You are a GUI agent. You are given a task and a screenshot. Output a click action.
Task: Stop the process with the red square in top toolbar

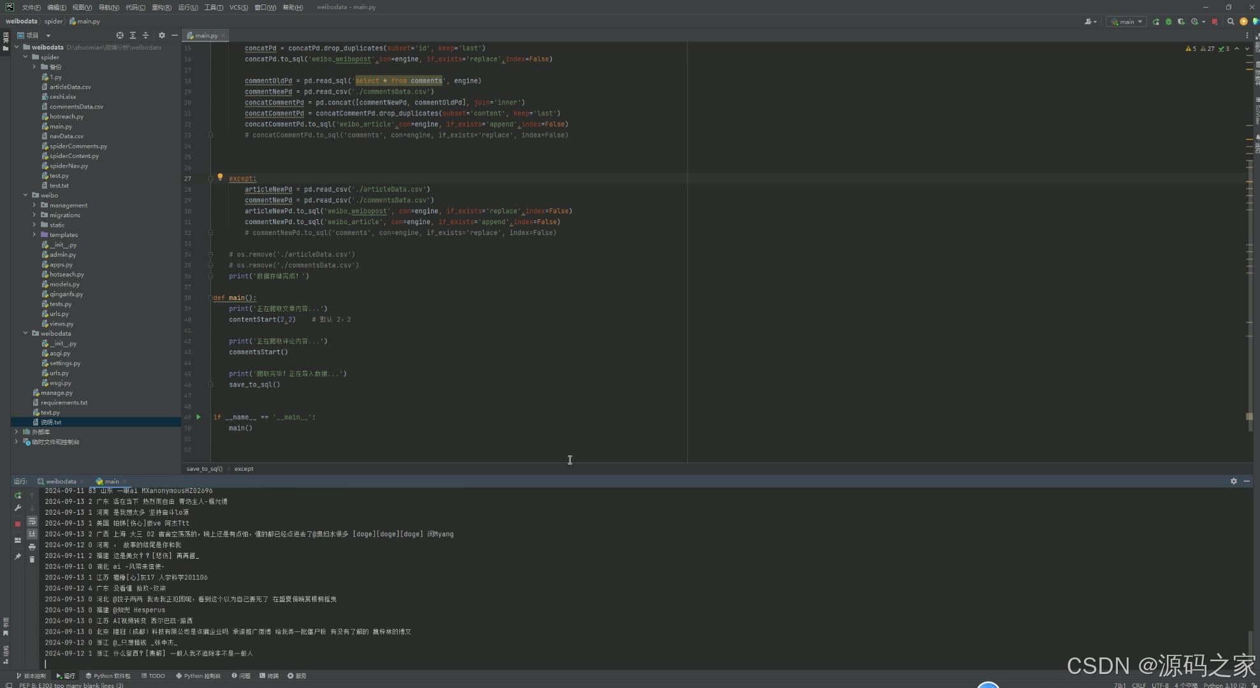tap(1214, 22)
